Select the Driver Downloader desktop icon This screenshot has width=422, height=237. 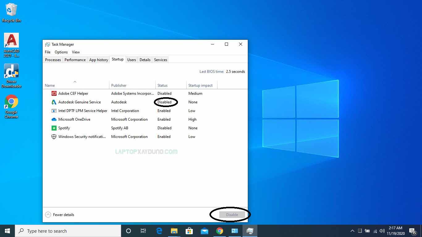[11, 76]
